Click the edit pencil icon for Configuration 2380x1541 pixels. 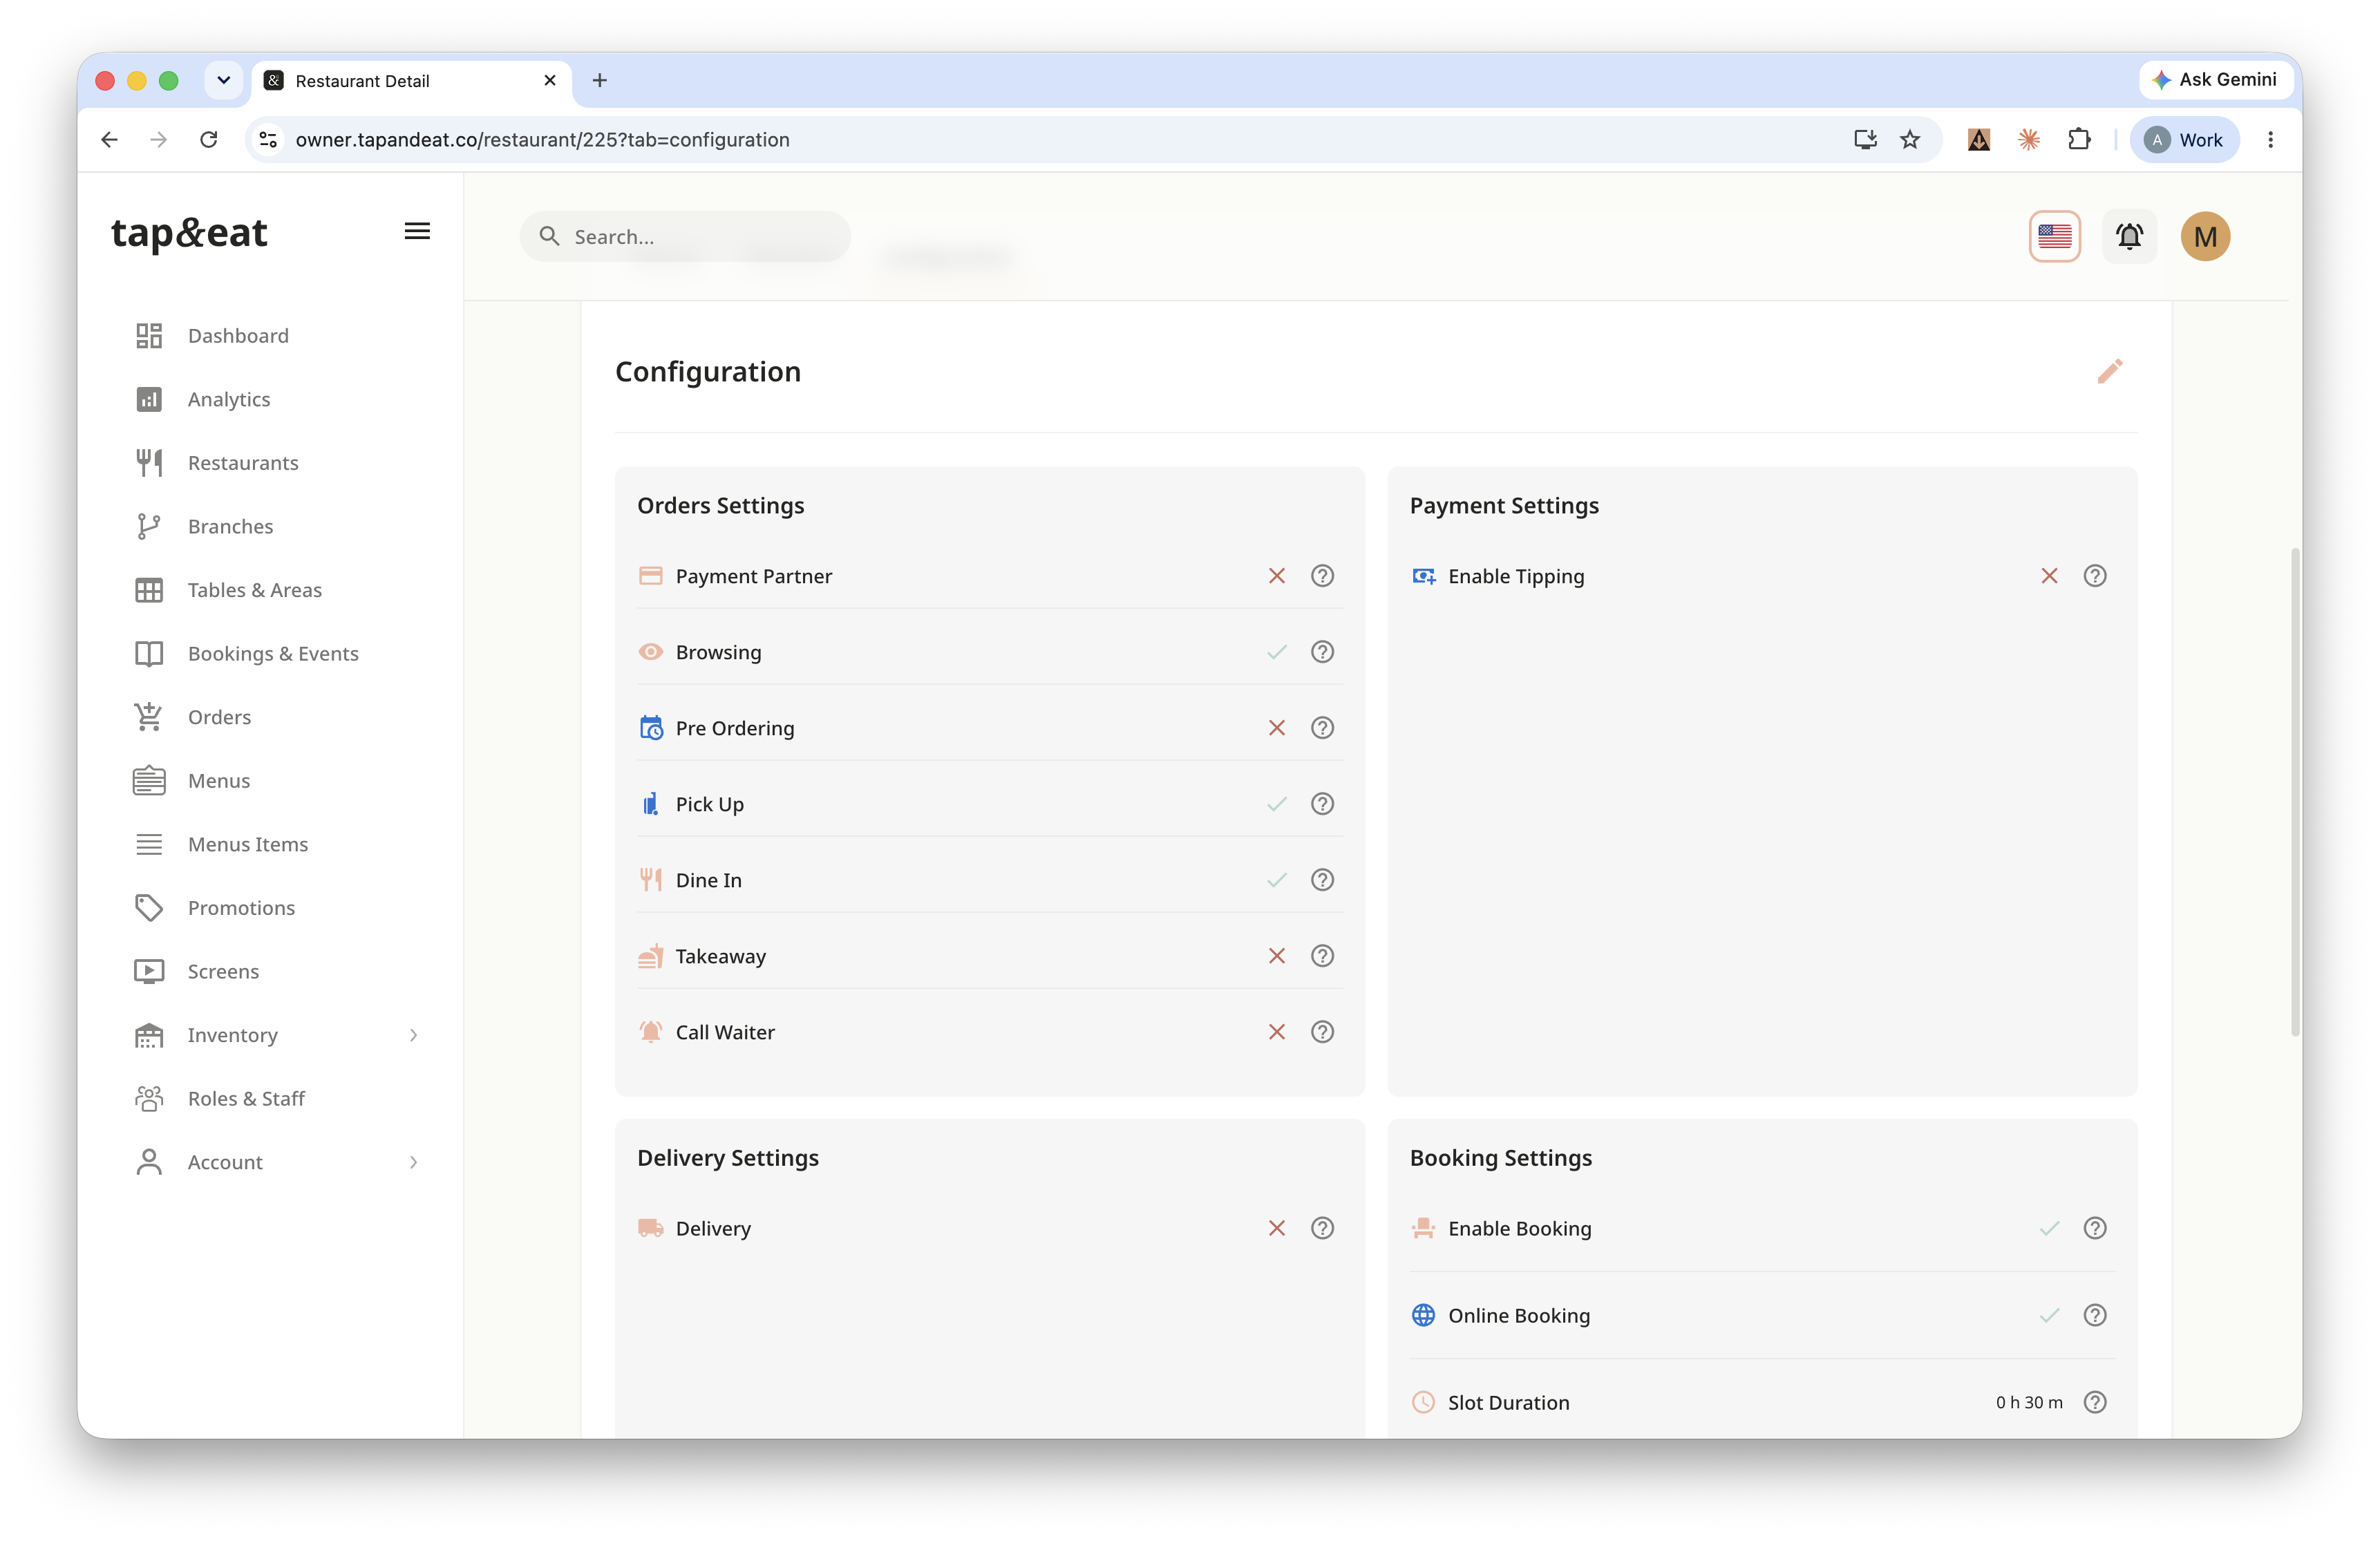point(2109,371)
